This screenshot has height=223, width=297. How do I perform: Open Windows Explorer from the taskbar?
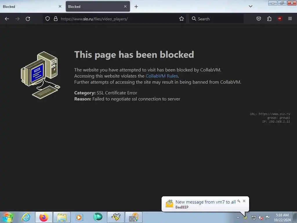pyautogui.click(x=62, y=217)
